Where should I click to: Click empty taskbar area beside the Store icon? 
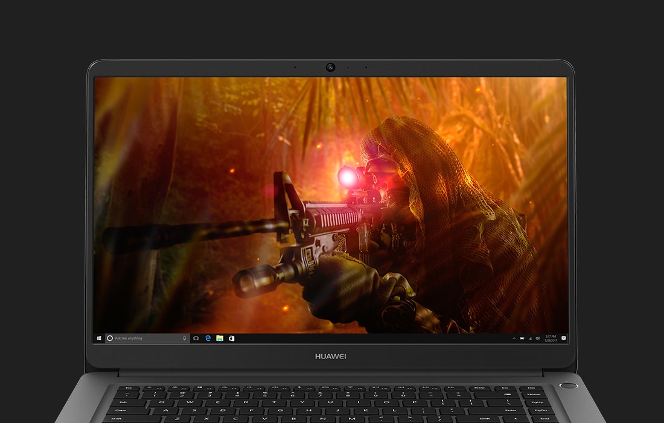[x=362, y=339]
